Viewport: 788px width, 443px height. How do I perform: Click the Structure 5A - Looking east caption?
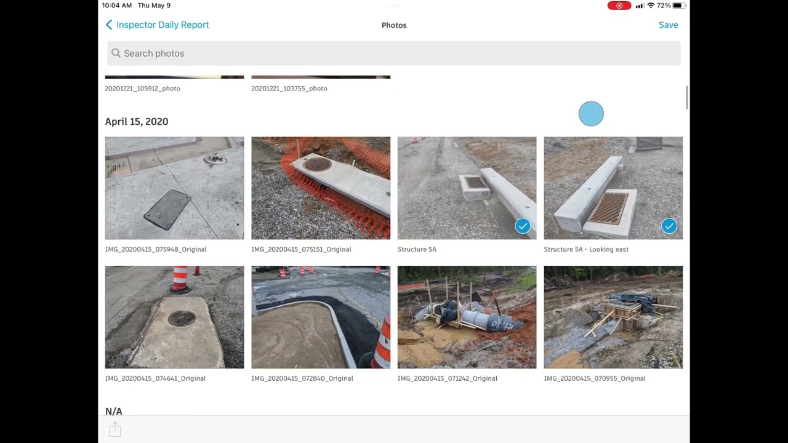point(586,249)
